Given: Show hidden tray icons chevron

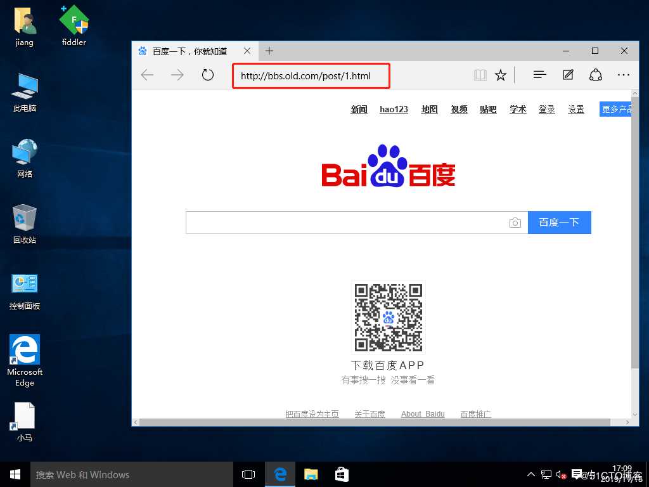Looking at the screenshot, I should (531, 474).
